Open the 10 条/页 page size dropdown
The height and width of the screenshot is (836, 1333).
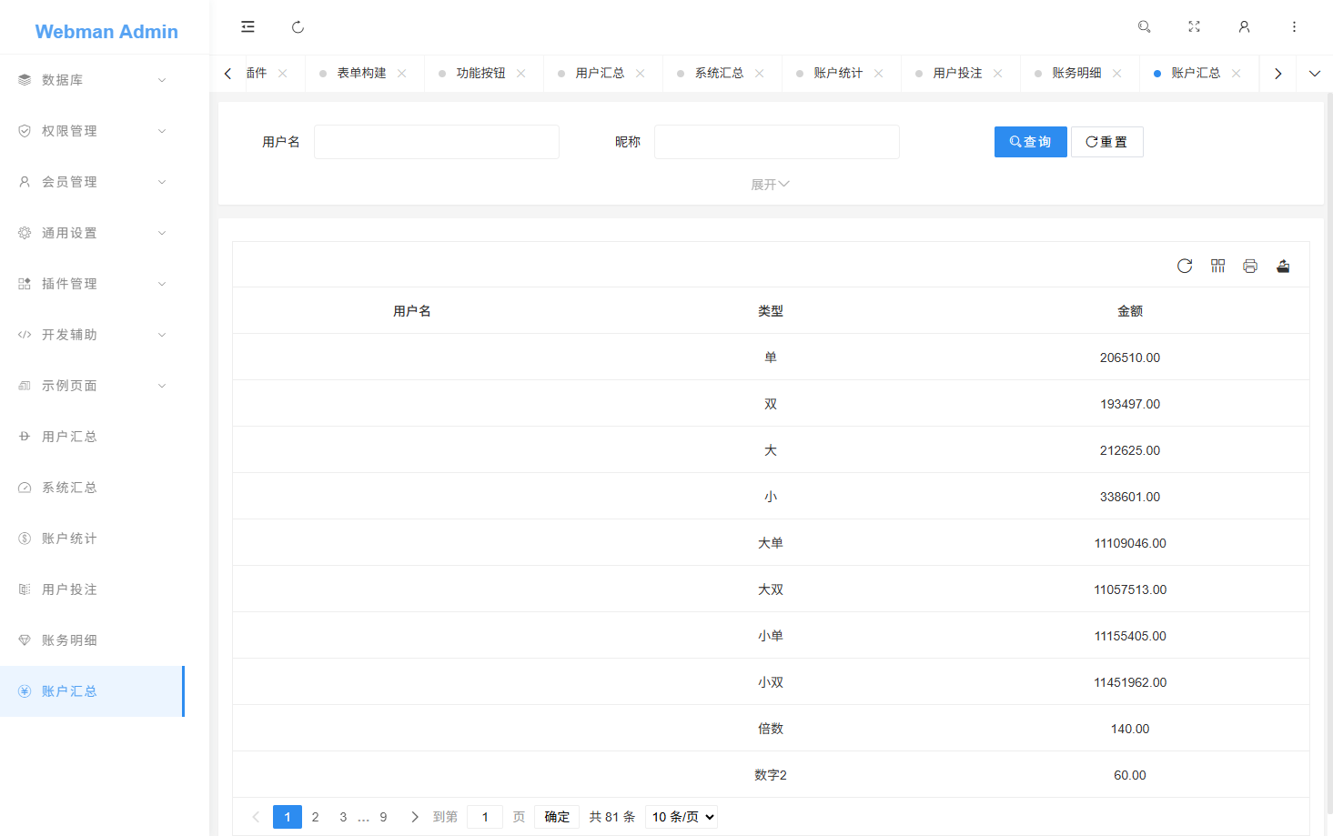click(x=681, y=816)
